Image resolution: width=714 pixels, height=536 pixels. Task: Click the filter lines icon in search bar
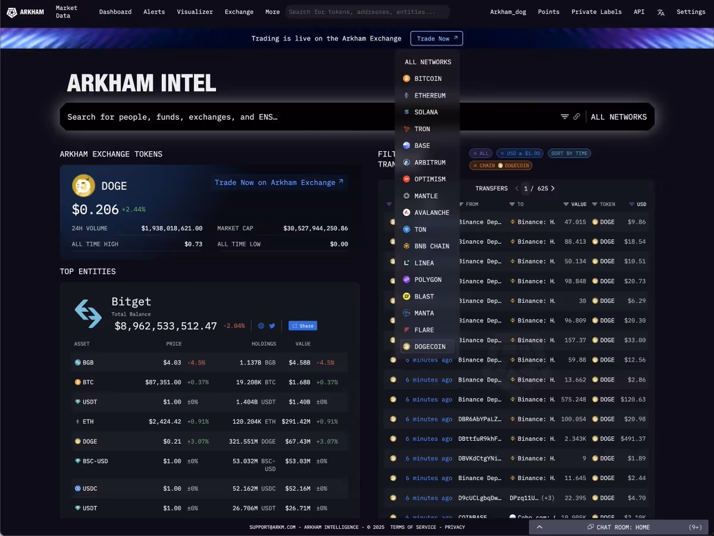click(x=565, y=117)
